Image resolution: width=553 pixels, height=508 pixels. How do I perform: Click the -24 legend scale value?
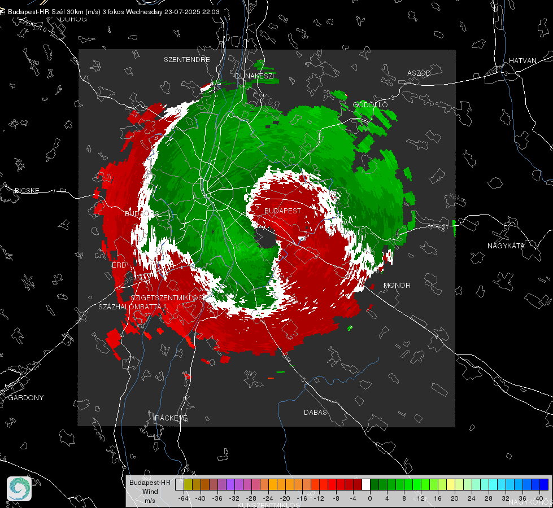click(268, 498)
